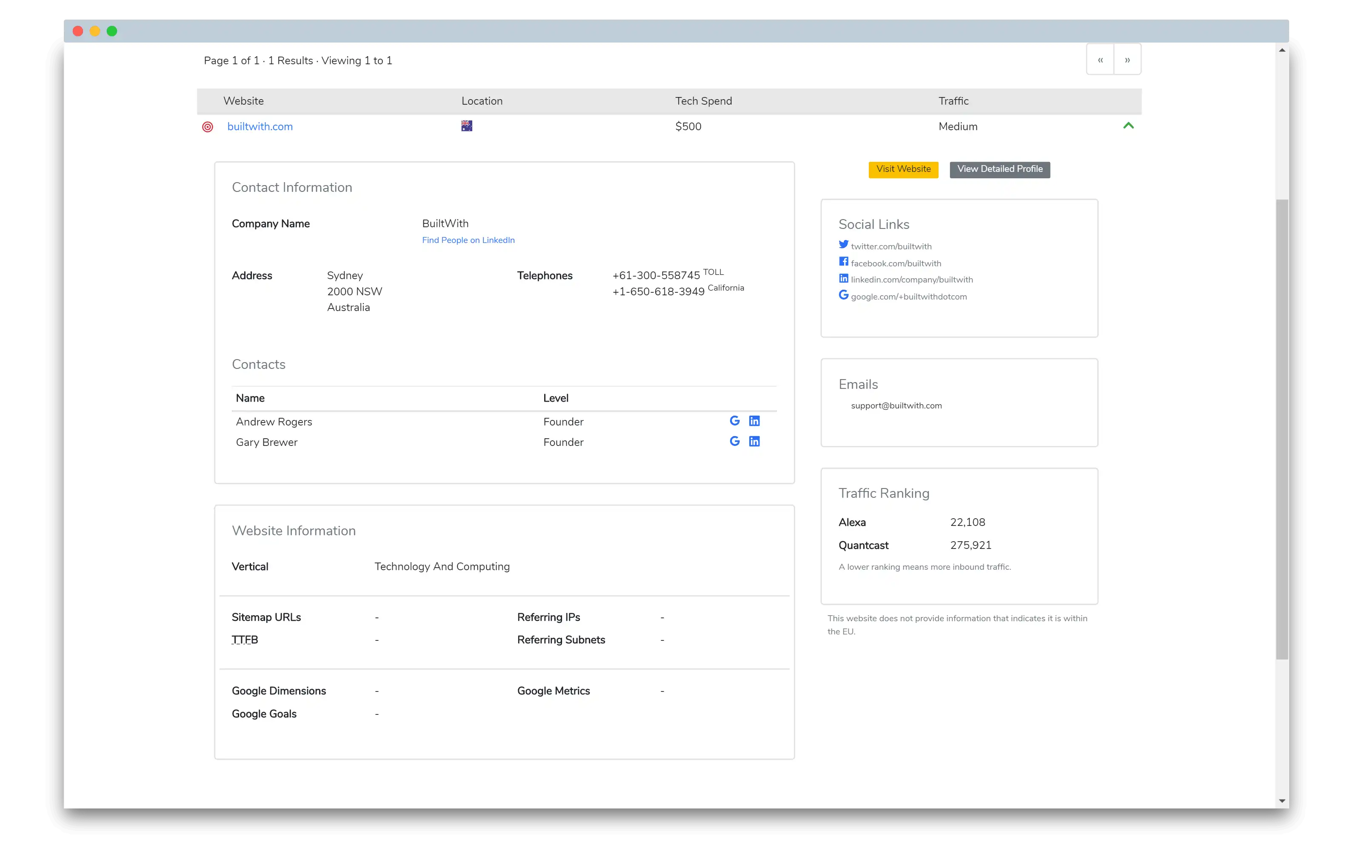Screen dimensions: 1353x851
Task: Click the Google icon in Social Links
Action: (x=843, y=294)
